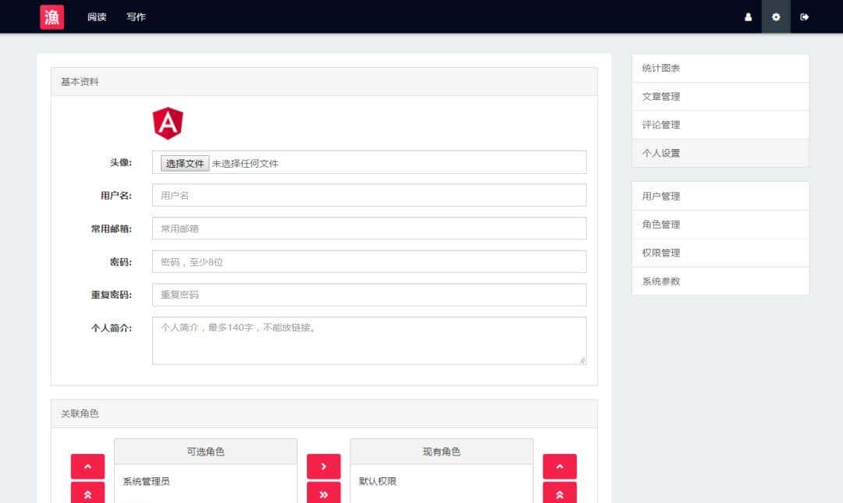Focus the 常用邮箱 input field

pos(369,228)
